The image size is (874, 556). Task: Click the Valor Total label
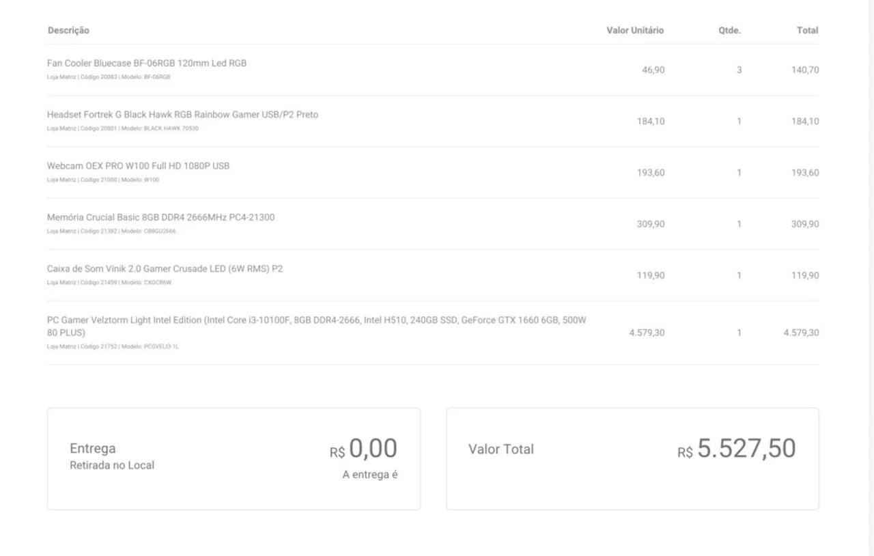[x=501, y=449]
